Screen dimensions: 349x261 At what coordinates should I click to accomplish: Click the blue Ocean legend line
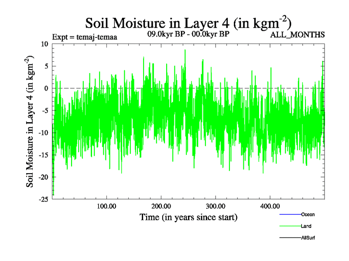tap(290, 214)
